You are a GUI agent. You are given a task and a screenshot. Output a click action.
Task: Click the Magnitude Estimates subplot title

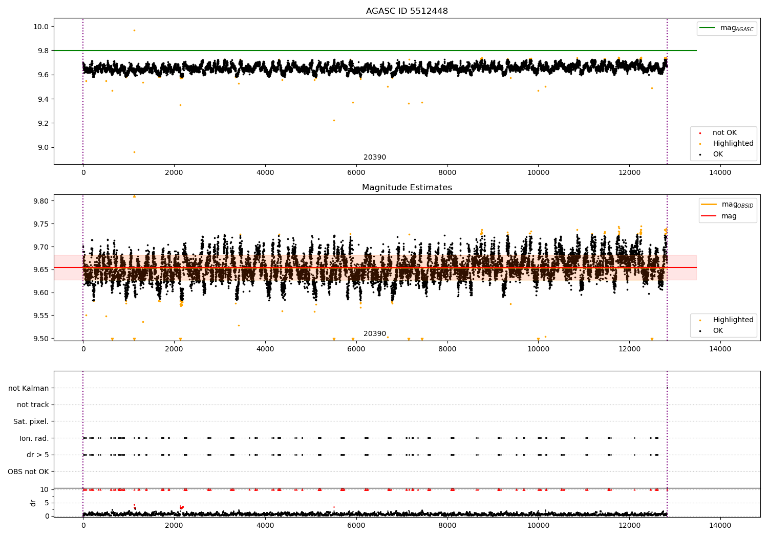pyautogui.click(x=407, y=188)
